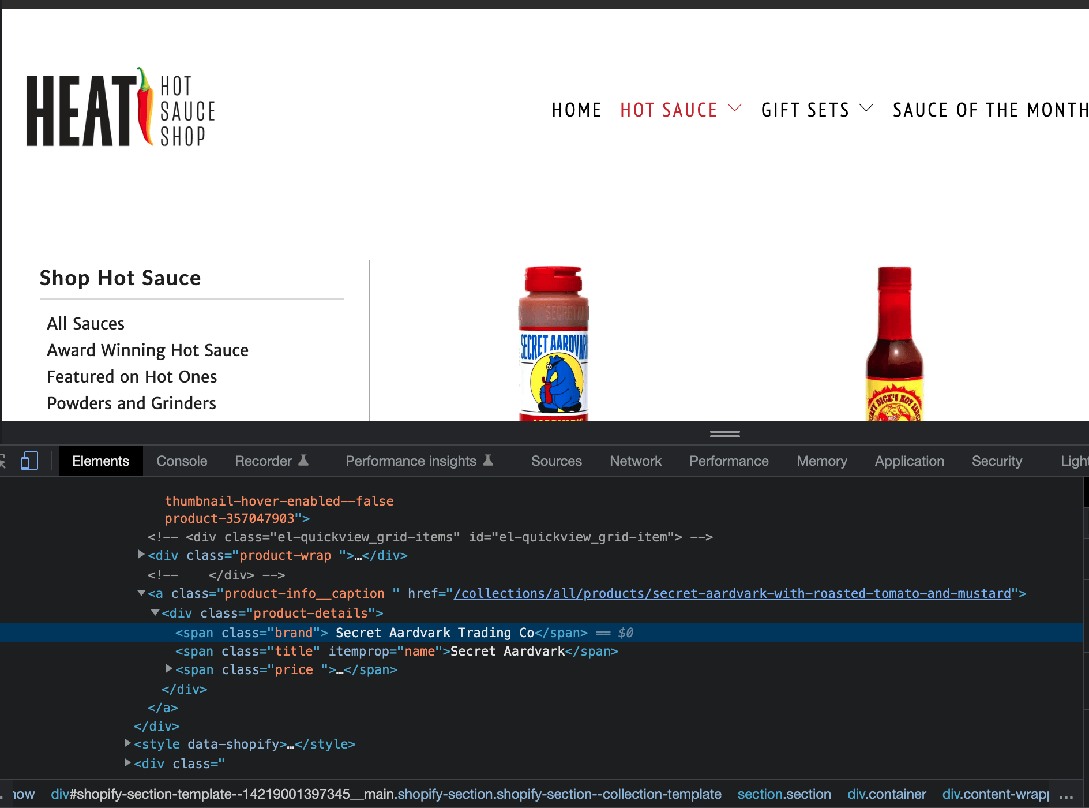Screen dimensions: 1089x808
Task: Click the Secret Aardvark bottle image
Action: [554, 343]
